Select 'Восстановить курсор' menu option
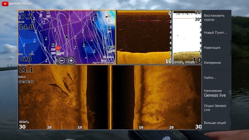Image resolution: width=249 pixels, height=140 pixels. tap(216, 17)
